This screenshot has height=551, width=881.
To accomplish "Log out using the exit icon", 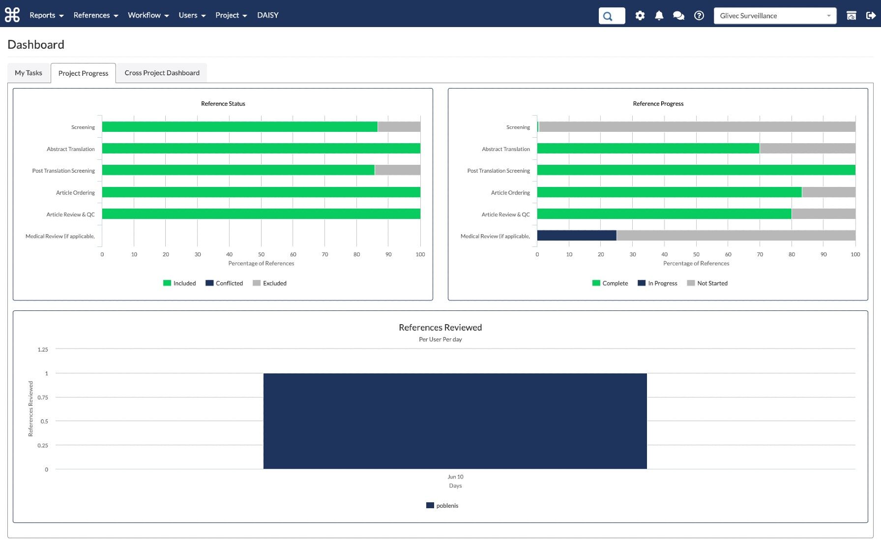I will [871, 16].
